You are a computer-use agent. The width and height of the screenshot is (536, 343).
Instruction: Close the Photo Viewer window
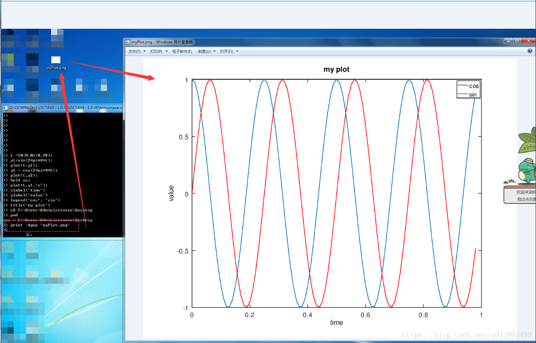528,40
